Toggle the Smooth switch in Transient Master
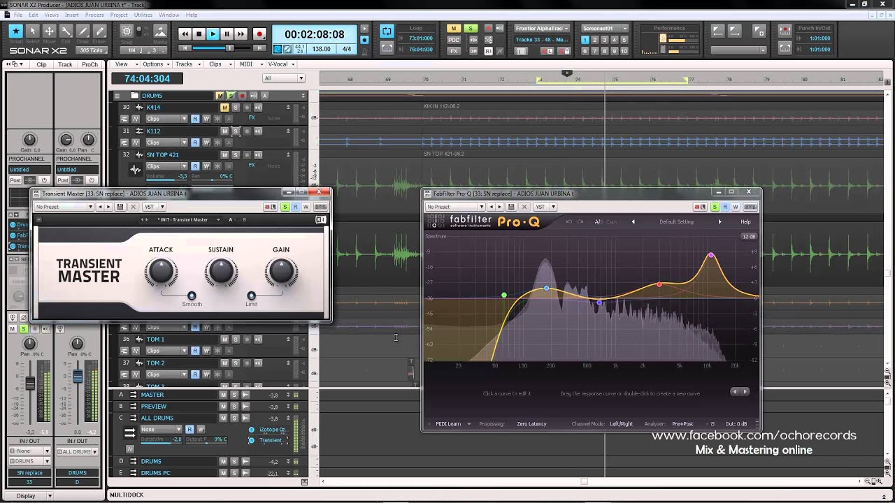Viewport: 895px width, 503px height. (x=192, y=296)
